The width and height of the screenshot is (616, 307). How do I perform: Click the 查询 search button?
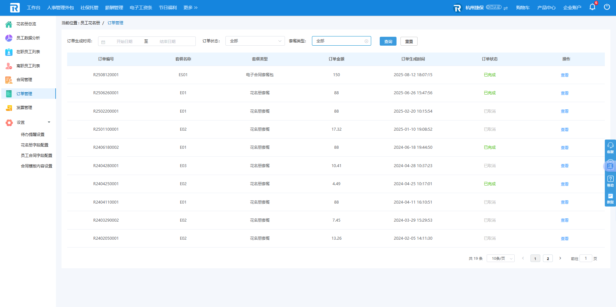tap(388, 41)
